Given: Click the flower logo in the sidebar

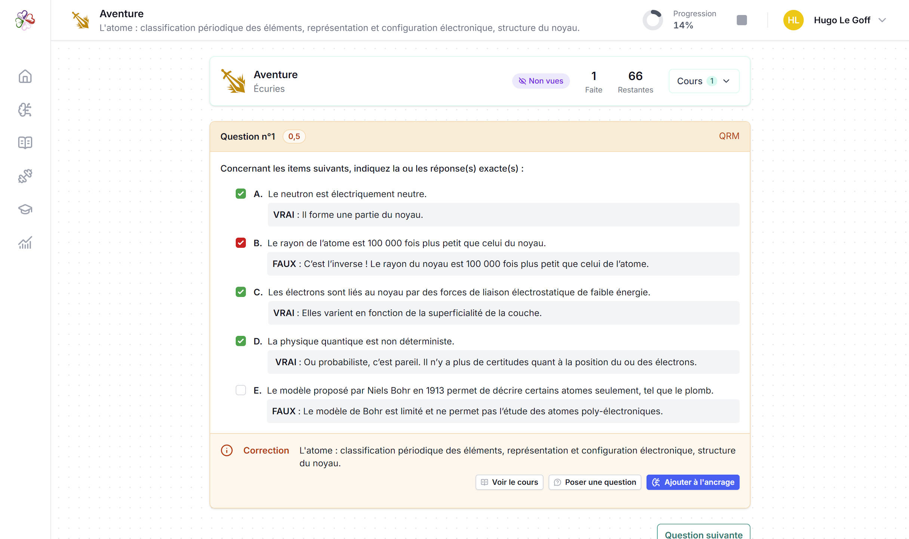Looking at the screenshot, I should (25, 20).
